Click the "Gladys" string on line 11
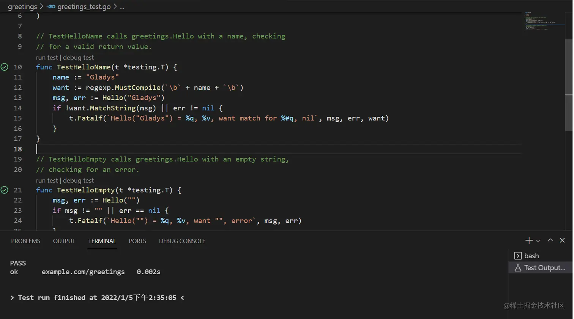 click(x=102, y=77)
